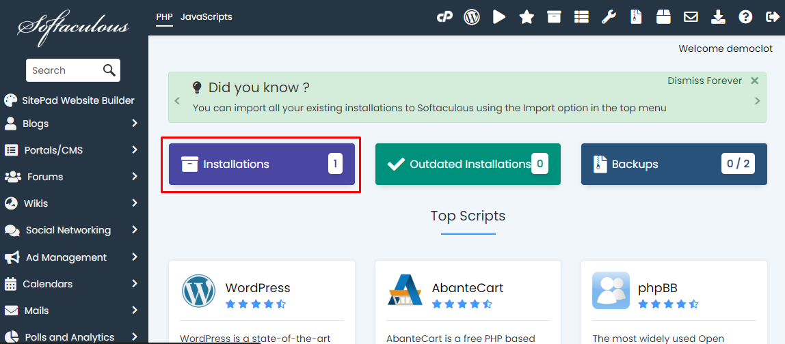Click the logout arrow icon
This screenshot has width=785, height=344.
point(773,18)
